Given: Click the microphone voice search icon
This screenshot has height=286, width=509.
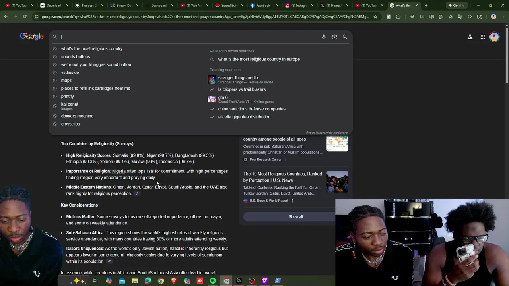Looking at the screenshot, I should 324,37.
